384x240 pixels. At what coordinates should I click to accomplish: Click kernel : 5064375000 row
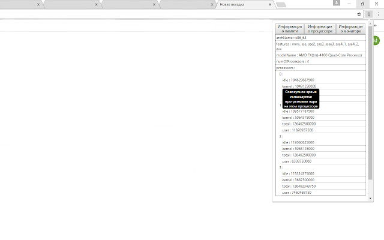point(323,118)
